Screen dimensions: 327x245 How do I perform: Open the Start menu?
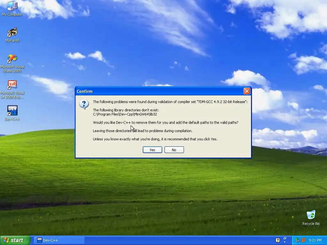15,240
